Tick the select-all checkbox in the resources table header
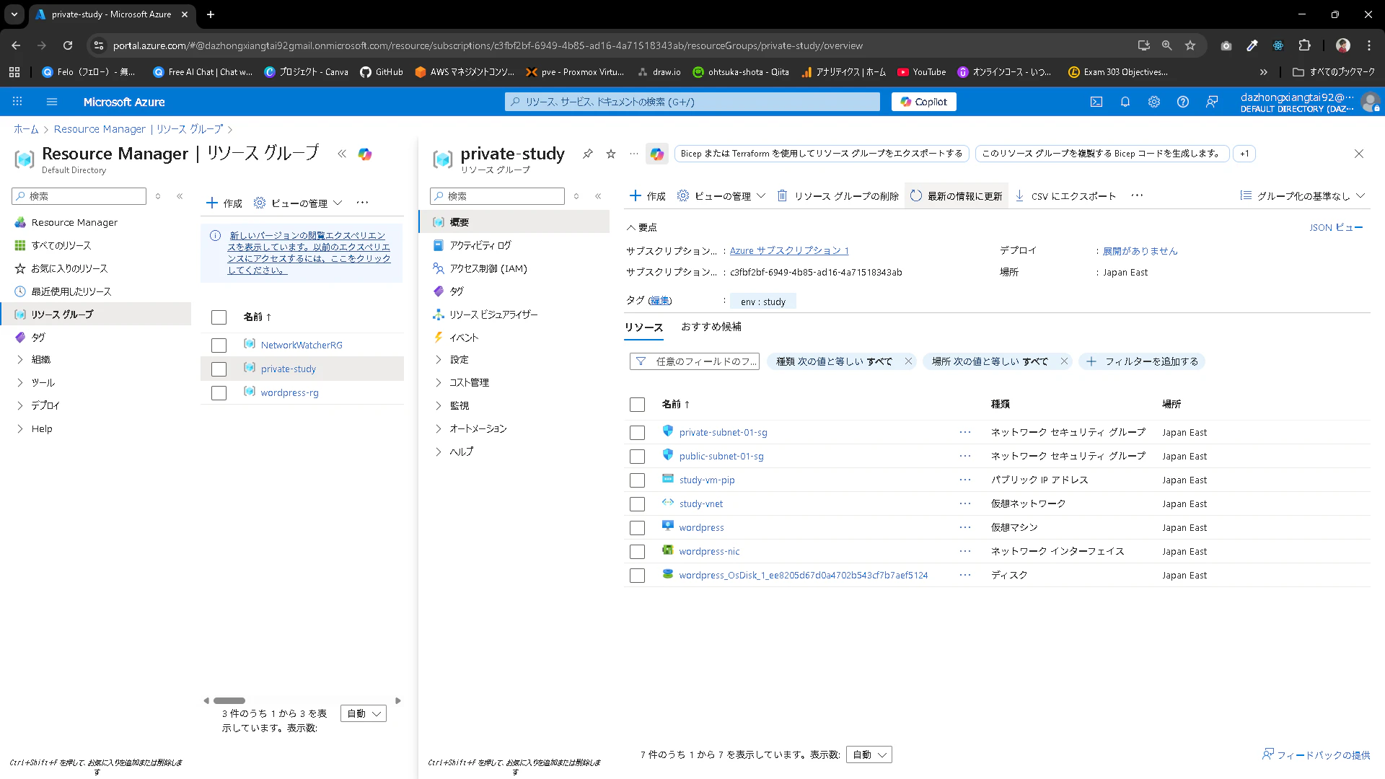The image size is (1385, 779). [x=637, y=405]
